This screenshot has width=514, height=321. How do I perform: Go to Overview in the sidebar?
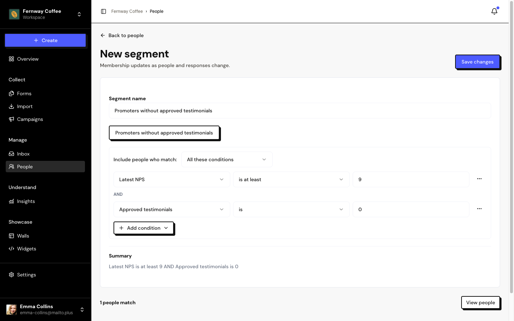click(45, 59)
